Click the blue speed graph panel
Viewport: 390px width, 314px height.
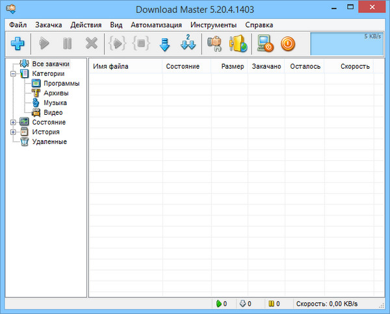click(x=348, y=44)
